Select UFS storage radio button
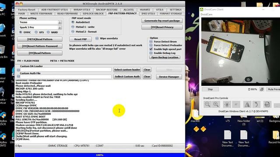 pos(36,32)
